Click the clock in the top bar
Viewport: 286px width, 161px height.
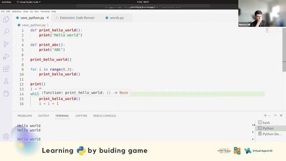click(x=143, y=2)
